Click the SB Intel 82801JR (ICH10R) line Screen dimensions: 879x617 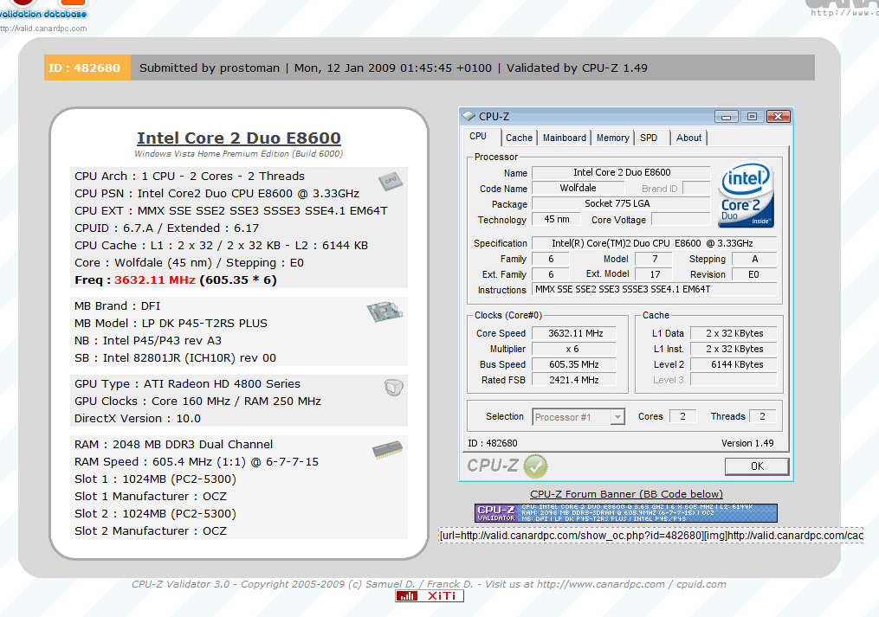[x=176, y=358]
